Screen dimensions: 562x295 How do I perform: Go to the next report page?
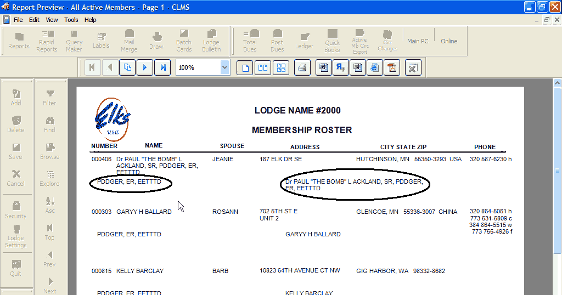tap(145, 67)
